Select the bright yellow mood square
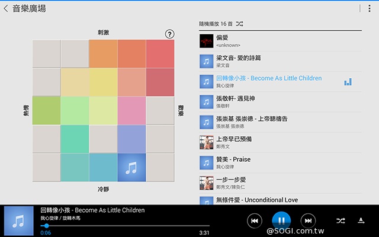This screenshot has height=237, width=379. tap(103, 82)
